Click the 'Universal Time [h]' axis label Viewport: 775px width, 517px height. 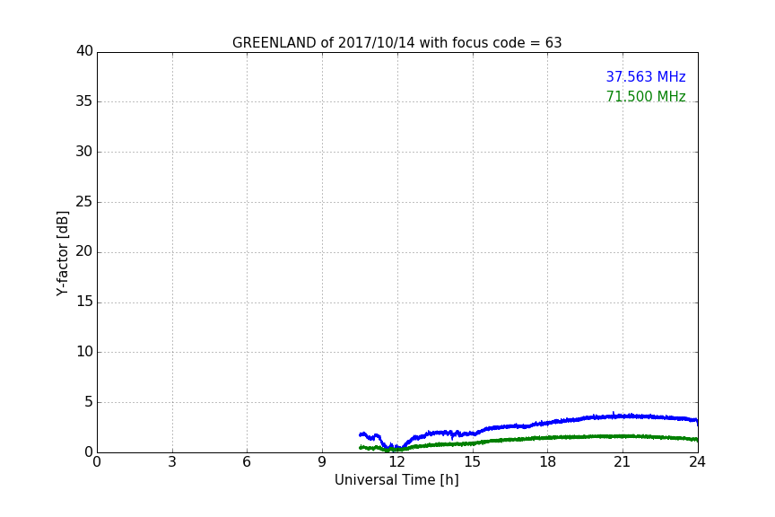coord(396,480)
